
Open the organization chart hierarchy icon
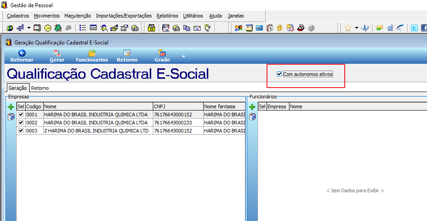pyautogui.click(x=20, y=28)
